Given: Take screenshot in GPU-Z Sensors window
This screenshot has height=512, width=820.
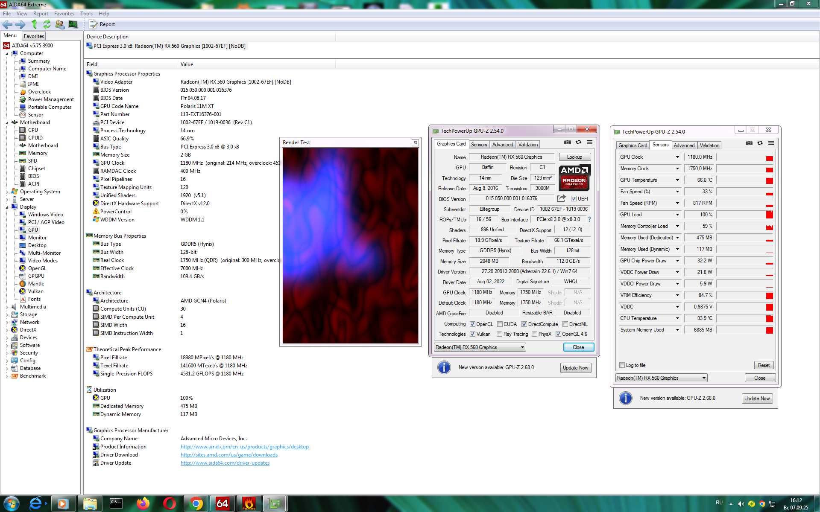Looking at the screenshot, I should tap(749, 143).
